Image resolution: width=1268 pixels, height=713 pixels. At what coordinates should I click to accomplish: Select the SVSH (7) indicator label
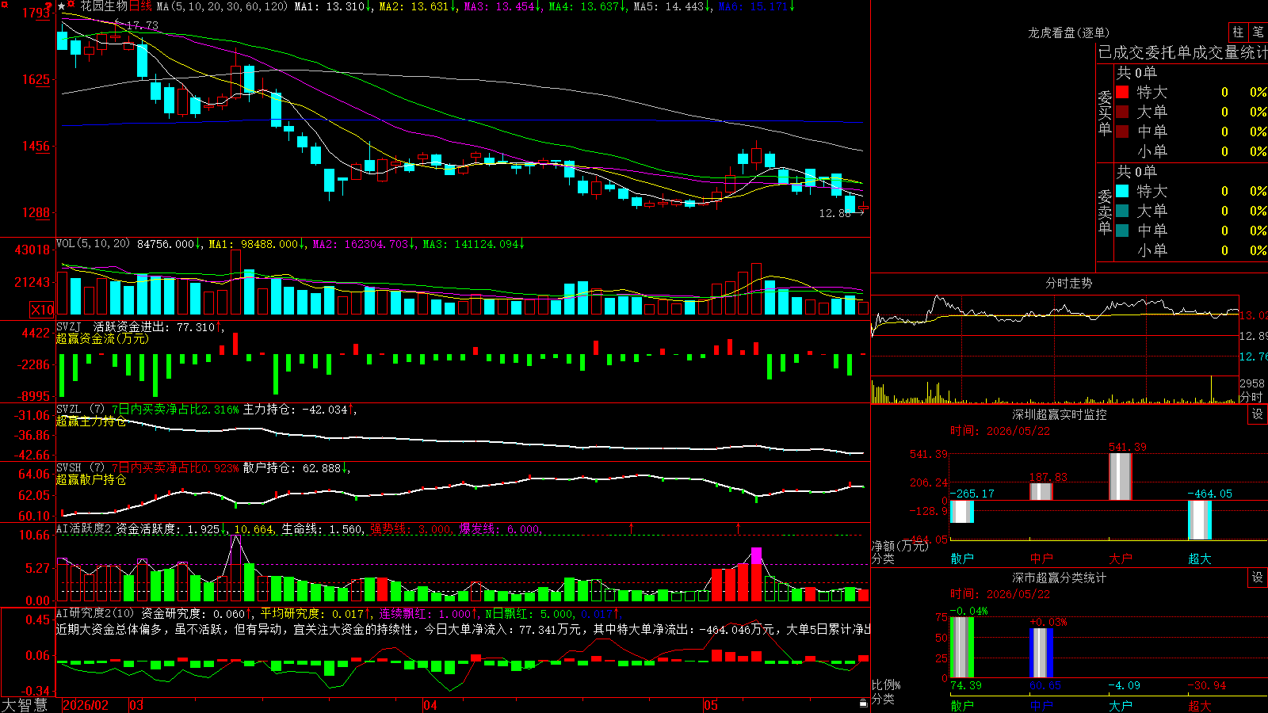81,468
